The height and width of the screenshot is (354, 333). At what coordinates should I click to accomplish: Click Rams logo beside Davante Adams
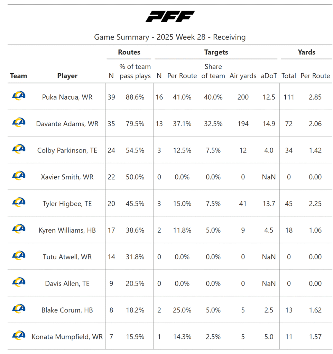tap(19, 122)
